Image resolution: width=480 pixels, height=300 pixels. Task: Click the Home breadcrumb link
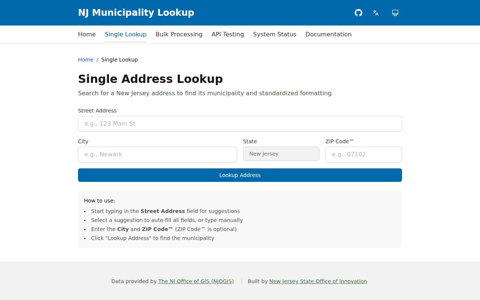tap(85, 60)
